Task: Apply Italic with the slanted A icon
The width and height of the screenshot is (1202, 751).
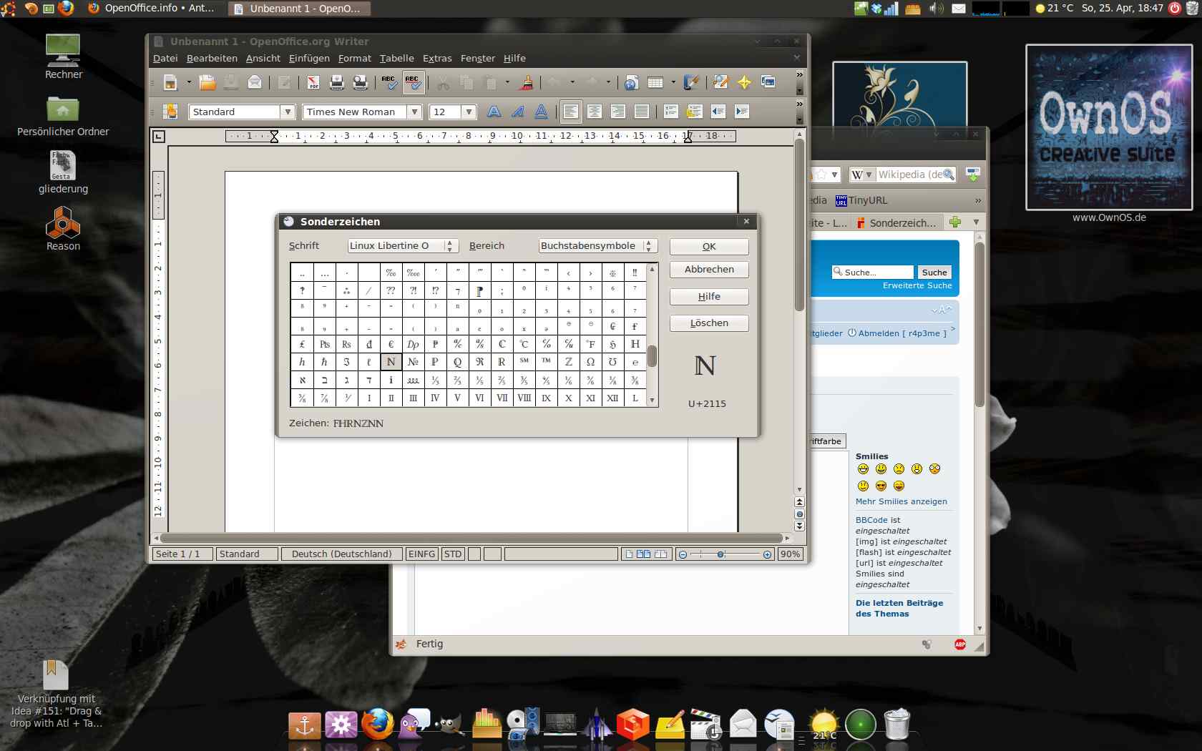Action: point(517,112)
